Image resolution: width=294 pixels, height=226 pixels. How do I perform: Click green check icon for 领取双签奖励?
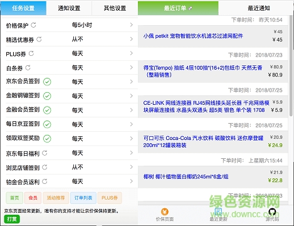point(47,139)
